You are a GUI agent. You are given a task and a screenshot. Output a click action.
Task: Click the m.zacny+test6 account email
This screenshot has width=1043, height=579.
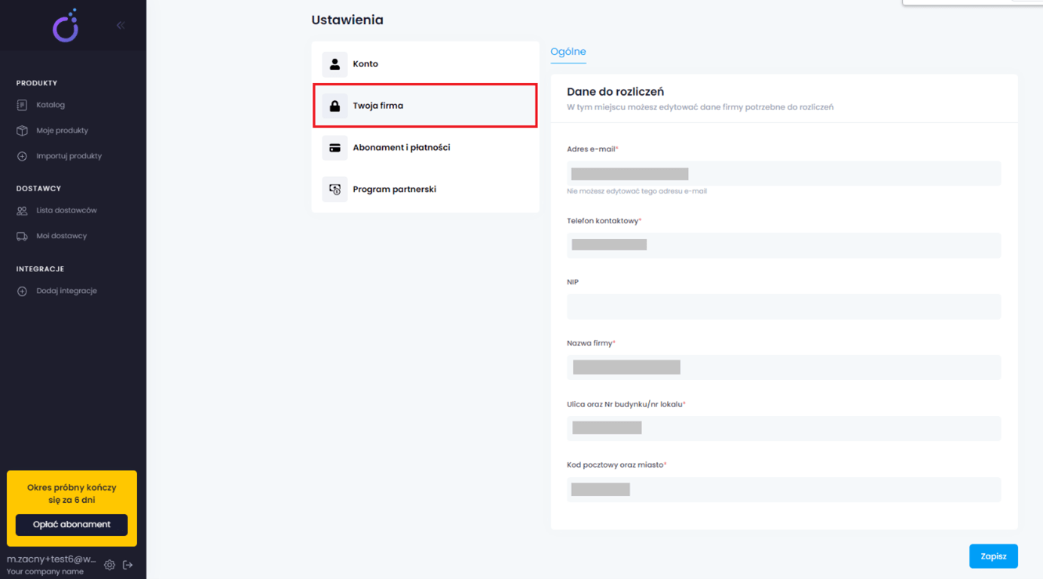(x=52, y=559)
